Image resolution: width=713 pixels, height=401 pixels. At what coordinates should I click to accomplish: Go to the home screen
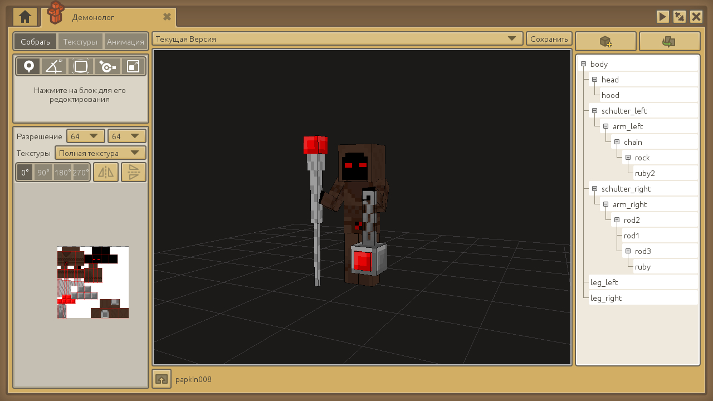click(25, 17)
